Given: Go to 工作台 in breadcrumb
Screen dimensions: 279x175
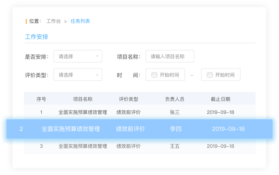Looking at the screenshot, I should [x=54, y=21].
